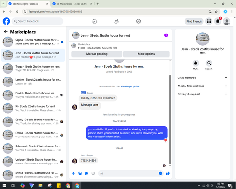Show hidden system tray icons
The height and width of the screenshot is (189, 236).
coord(199,186)
